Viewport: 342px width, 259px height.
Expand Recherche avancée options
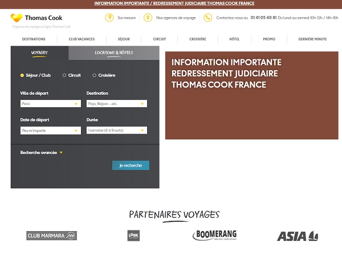tap(41, 153)
